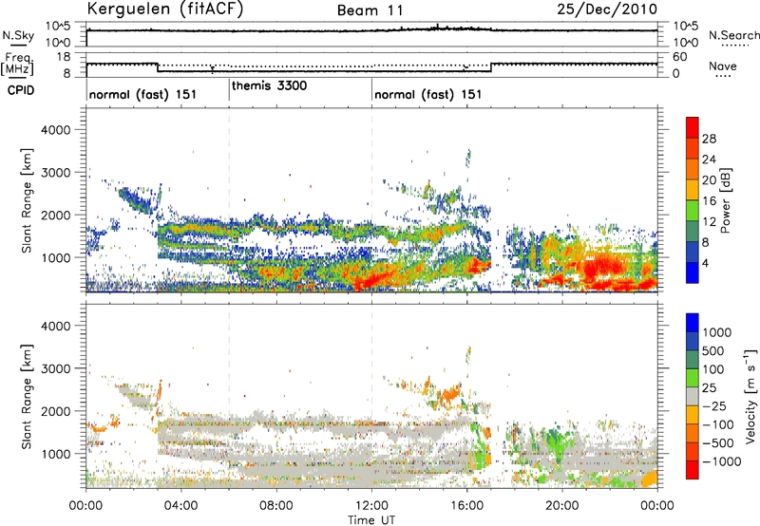Click the '4000' tick of the power panel

(55, 130)
